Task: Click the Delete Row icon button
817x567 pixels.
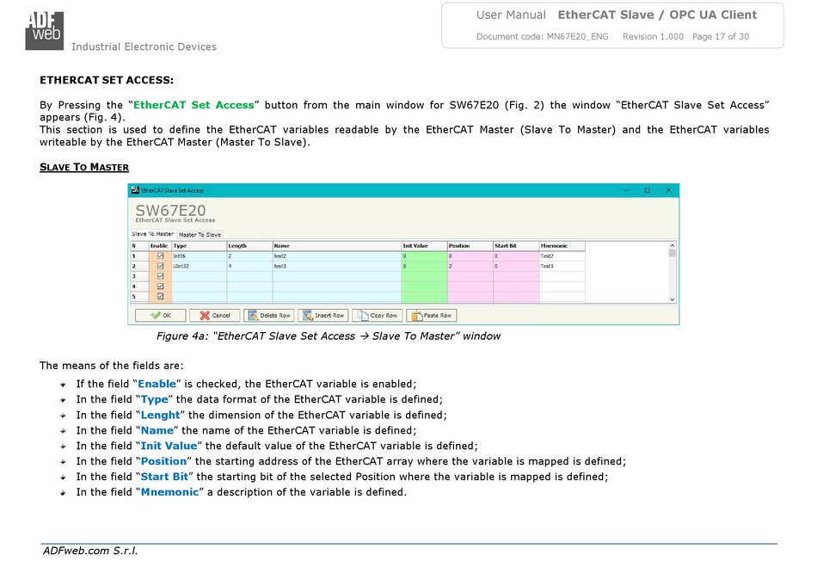Action: 252,316
